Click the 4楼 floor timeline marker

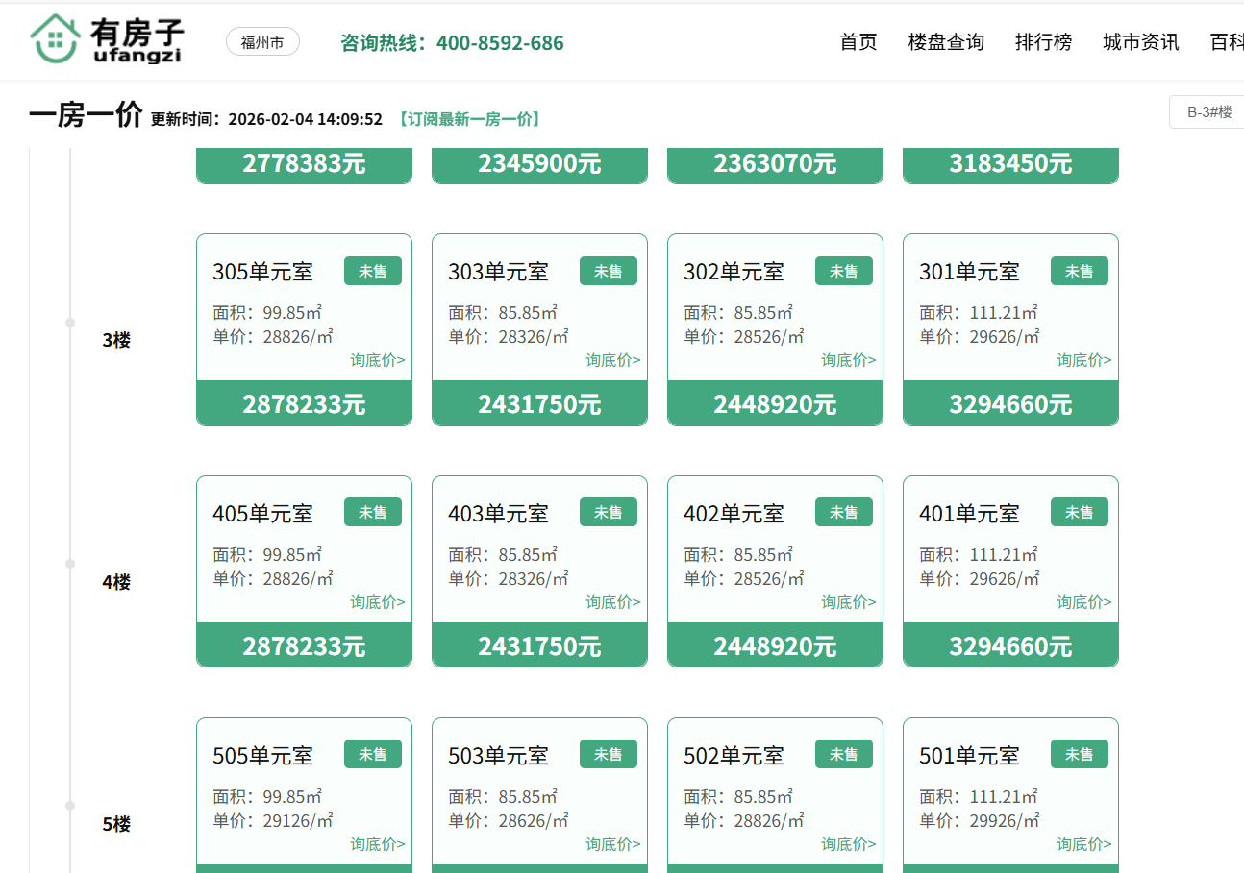(x=70, y=565)
